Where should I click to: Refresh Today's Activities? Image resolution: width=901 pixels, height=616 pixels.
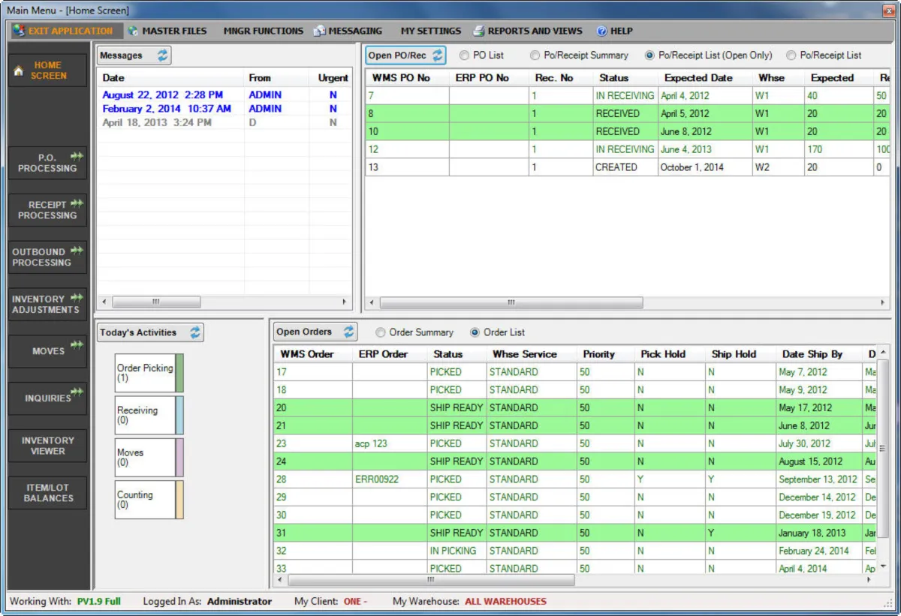coord(195,332)
